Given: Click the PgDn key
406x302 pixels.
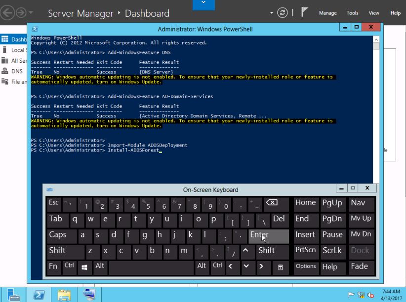Looking at the screenshot, I should tap(333, 220).
